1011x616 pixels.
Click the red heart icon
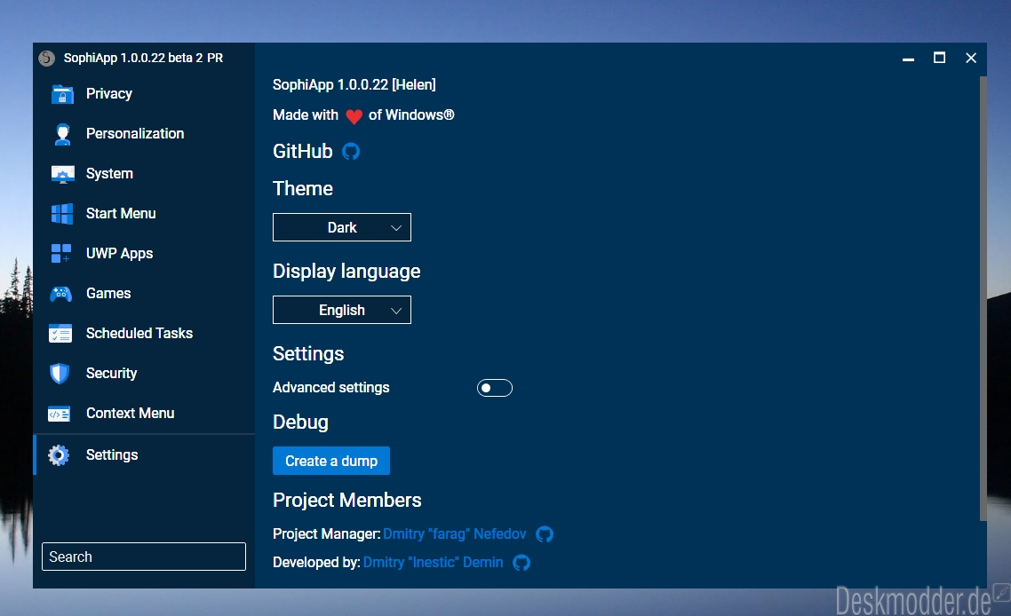coord(354,116)
